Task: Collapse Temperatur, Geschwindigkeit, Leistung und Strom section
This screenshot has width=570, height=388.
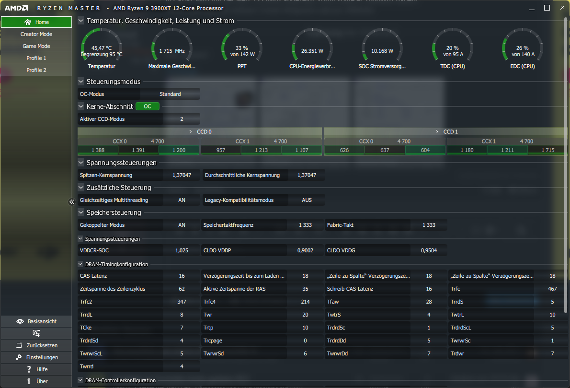Action: coord(81,21)
